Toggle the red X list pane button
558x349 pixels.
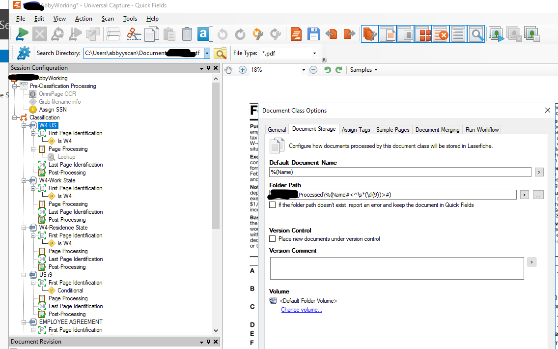click(441, 34)
